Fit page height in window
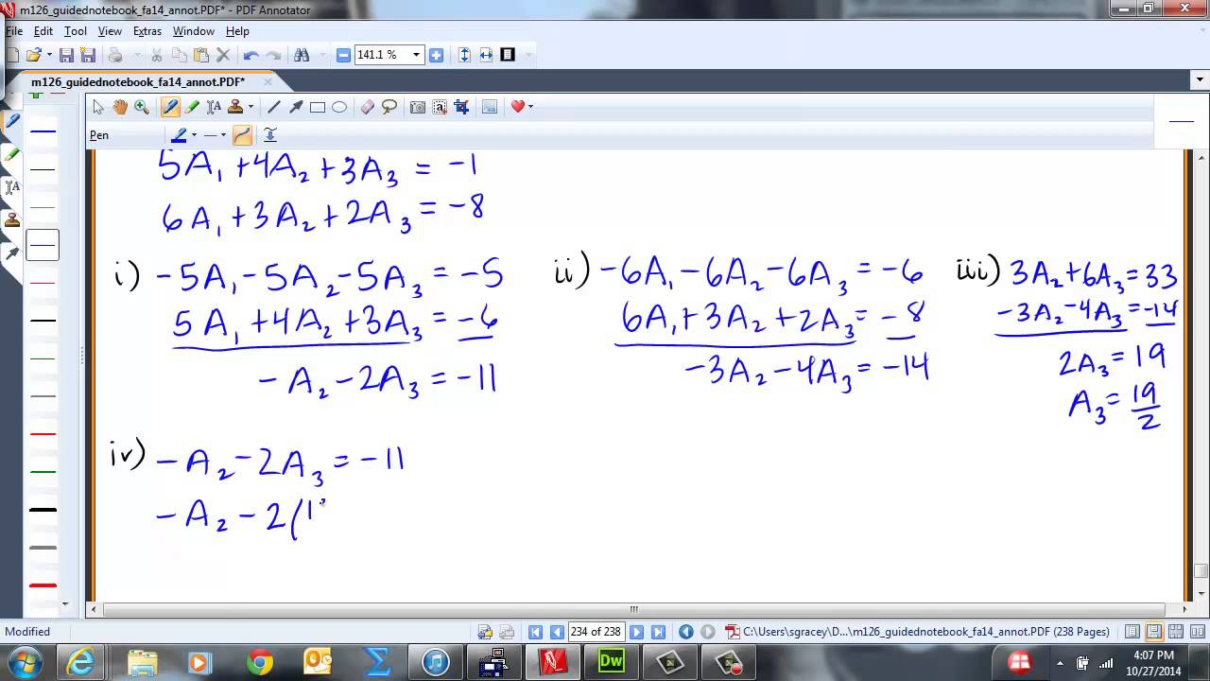The width and height of the screenshot is (1210, 681). (464, 55)
